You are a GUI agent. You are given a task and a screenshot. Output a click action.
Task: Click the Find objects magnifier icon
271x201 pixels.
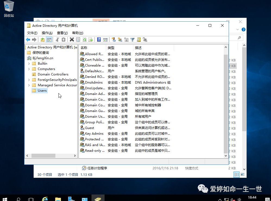coord(138,39)
